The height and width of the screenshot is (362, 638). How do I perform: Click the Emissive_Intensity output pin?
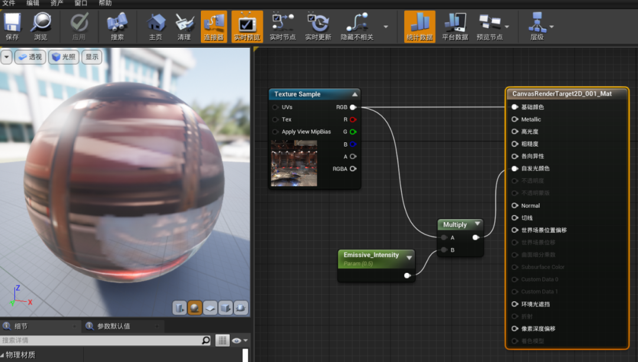pyautogui.click(x=407, y=276)
